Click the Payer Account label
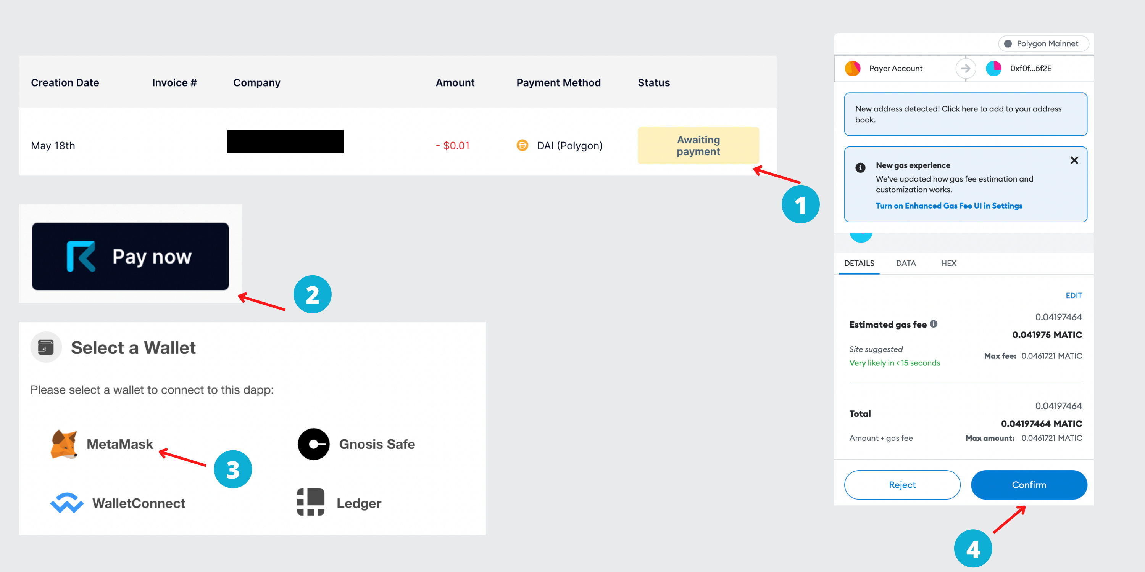1145x572 pixels. 896,68
